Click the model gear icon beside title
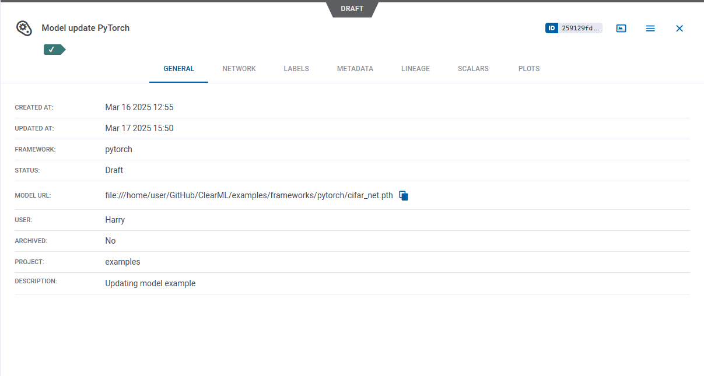Viewport: 704px width, 376px height. click(x=24, y=28)
